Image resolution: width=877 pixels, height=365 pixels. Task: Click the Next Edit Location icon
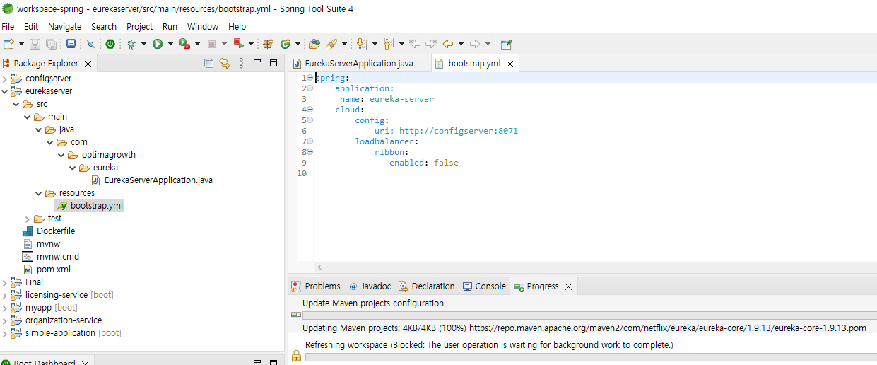[x=431, y=44]
